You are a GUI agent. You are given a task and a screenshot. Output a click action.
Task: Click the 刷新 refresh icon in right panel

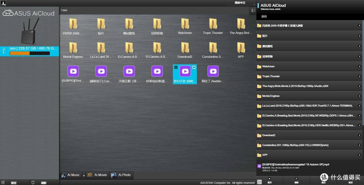point(297,181)
